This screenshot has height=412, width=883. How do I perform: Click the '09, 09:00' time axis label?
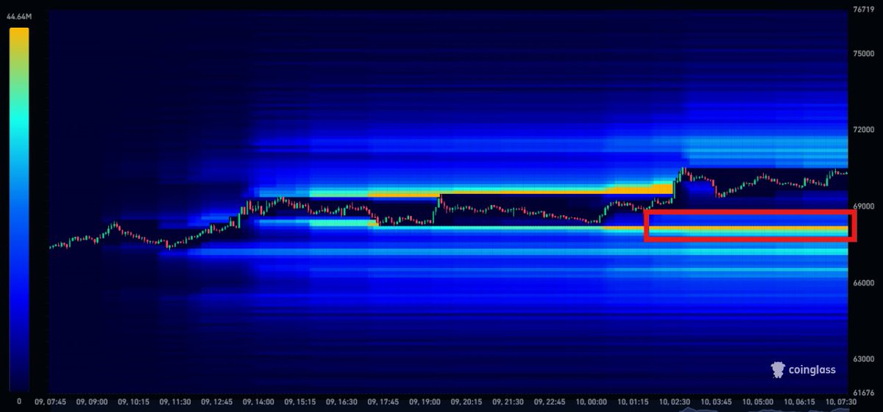point(91,402)
